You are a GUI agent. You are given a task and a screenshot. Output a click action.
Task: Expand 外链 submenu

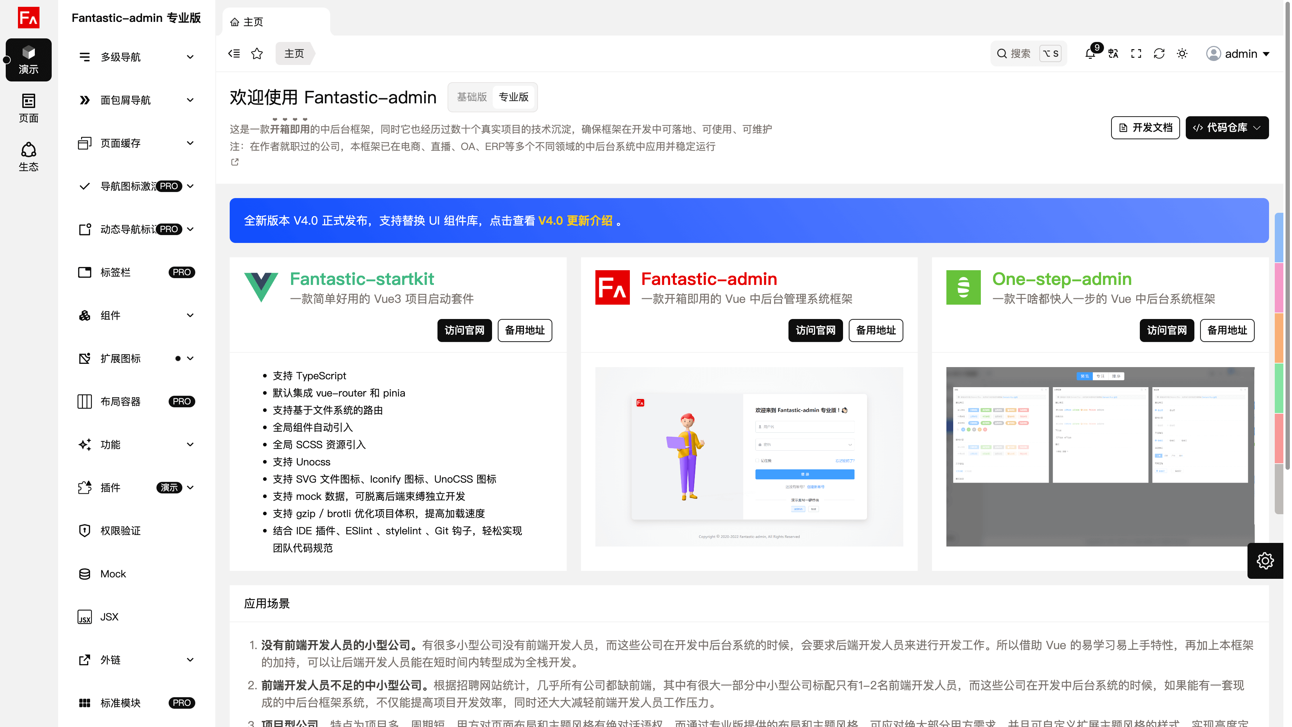coord(136,660)
